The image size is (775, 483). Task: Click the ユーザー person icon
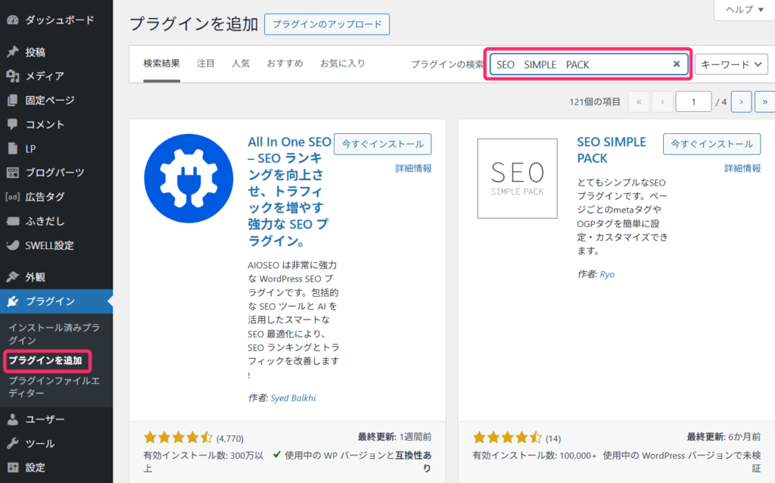13,419
